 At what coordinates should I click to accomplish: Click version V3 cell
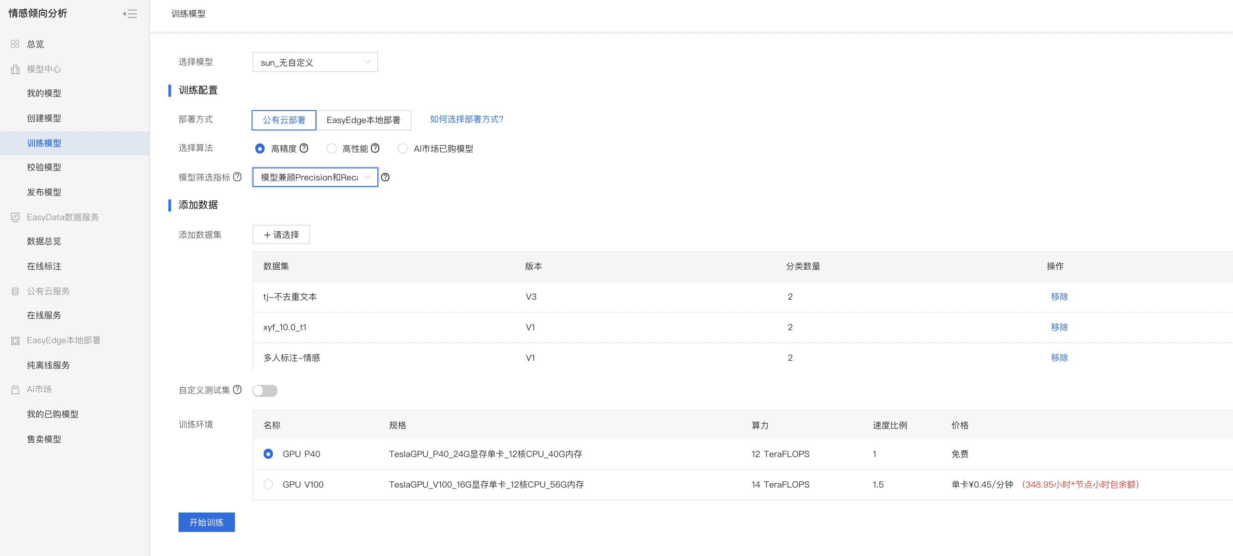[x=531, y=297]
